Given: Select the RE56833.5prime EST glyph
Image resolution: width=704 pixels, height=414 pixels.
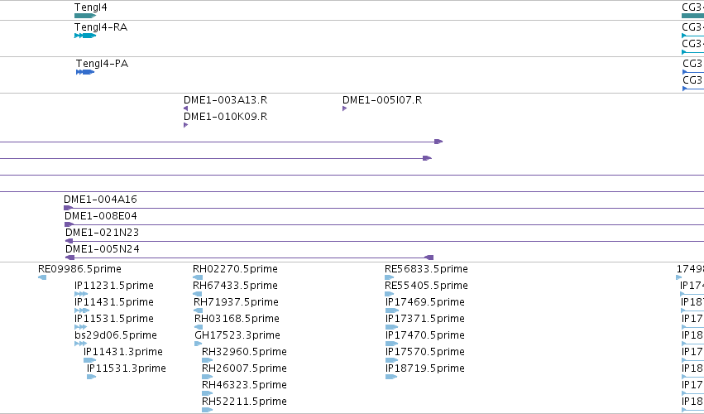Looking at the screenshot, I should point(390,277).
